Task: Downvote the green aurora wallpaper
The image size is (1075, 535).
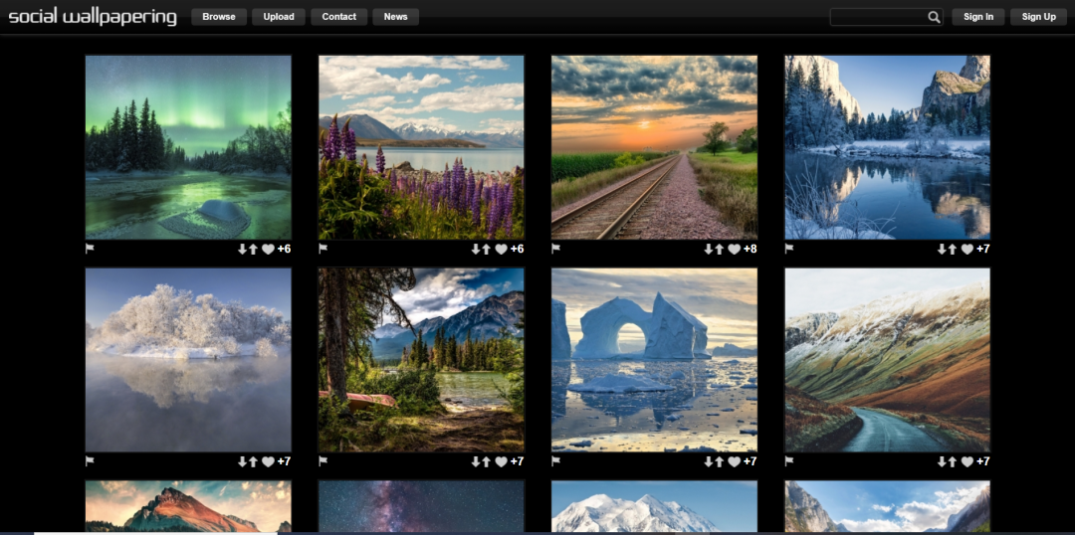Action: click(x=242, y=250)
